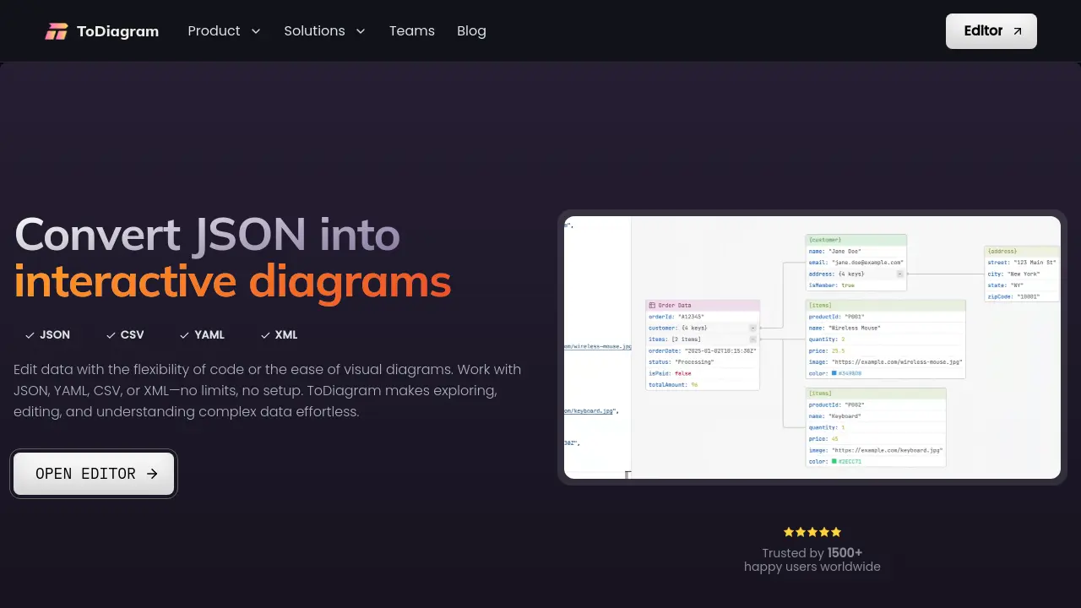Click the ToDiagram brand name

[117, 31]
